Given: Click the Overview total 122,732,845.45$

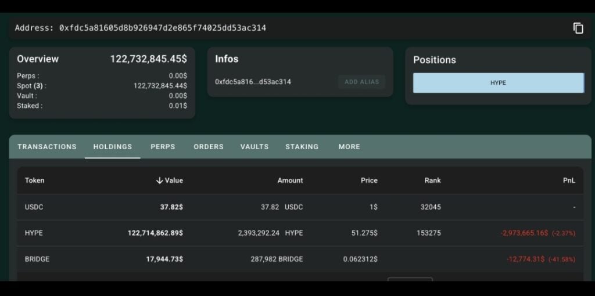Looking at the screenshot, I should tap(148, 59).
